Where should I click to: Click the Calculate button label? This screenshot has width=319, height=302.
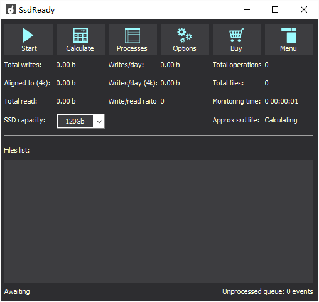click(80, 48)
